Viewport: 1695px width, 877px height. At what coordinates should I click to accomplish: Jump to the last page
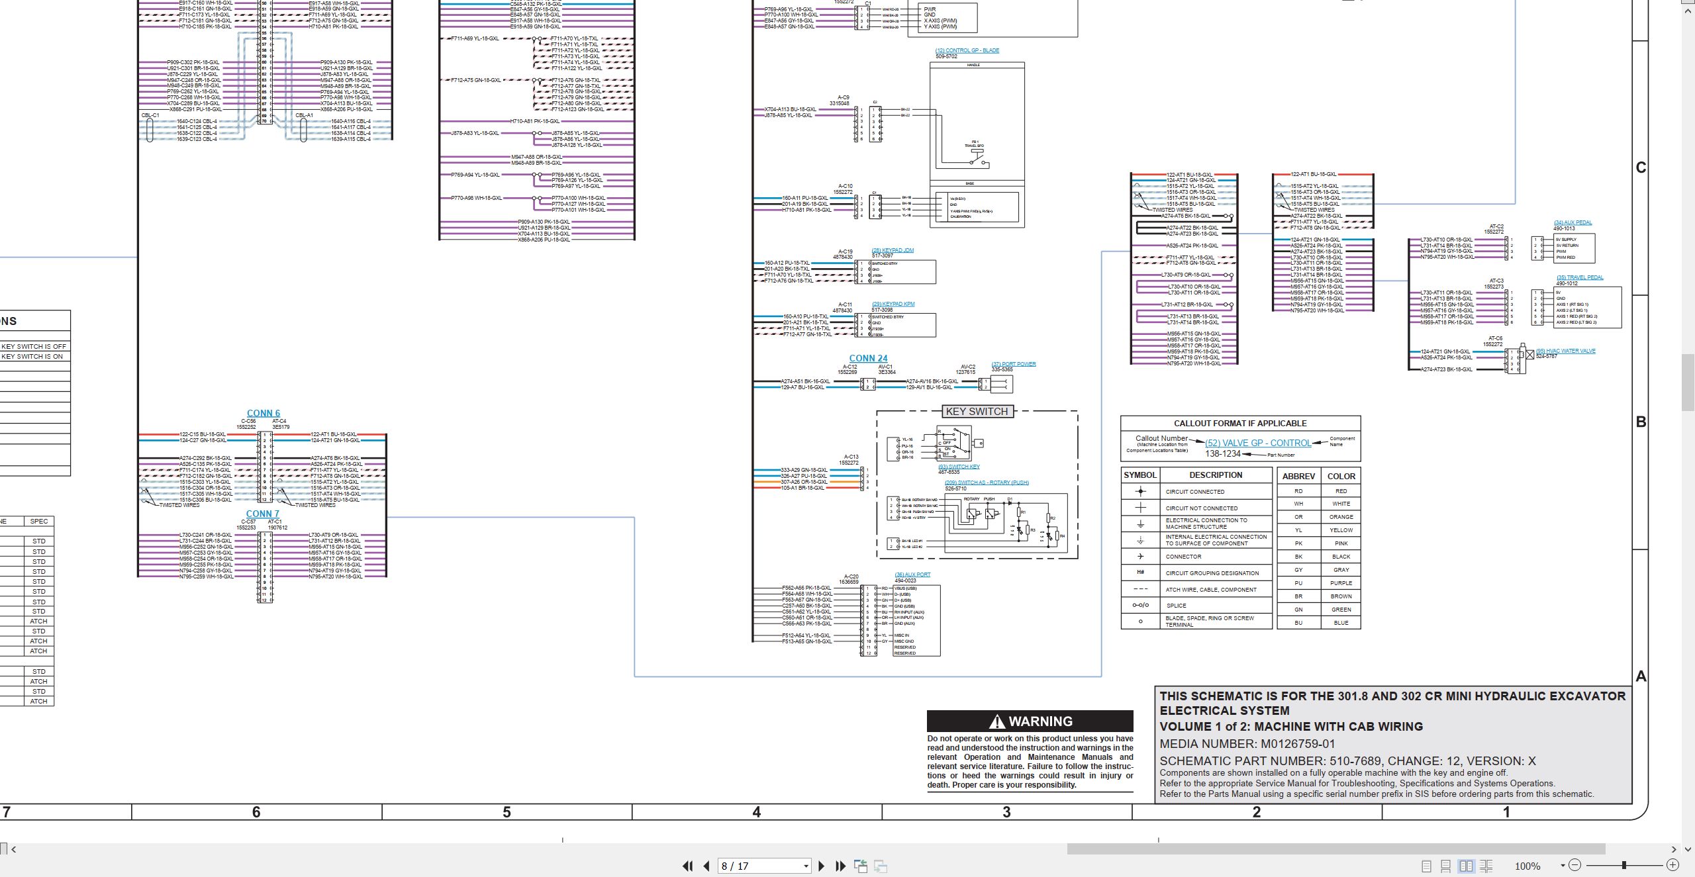[x=841, y=866]
